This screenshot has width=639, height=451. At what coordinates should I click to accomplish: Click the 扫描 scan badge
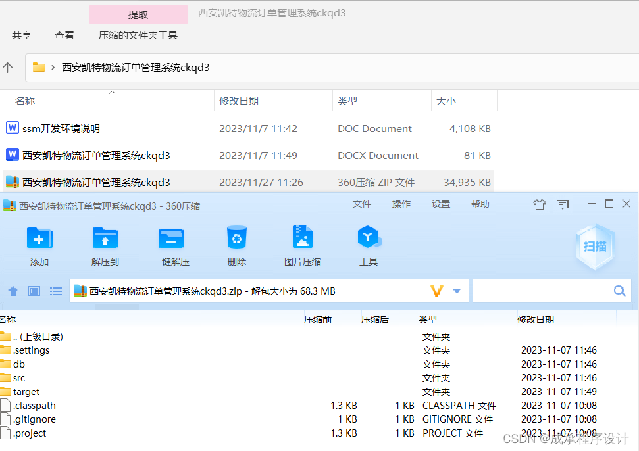point(594,245)
